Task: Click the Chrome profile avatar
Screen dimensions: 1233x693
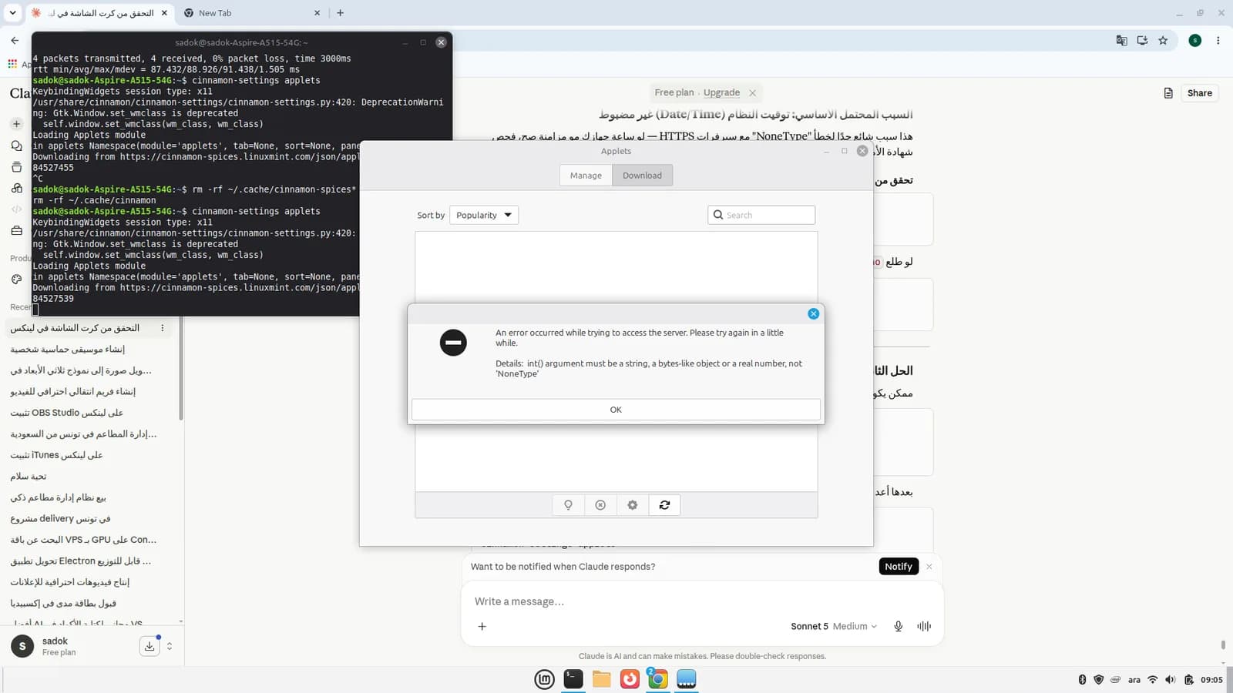Action: pyautogui.click(x=1195, y=41)
